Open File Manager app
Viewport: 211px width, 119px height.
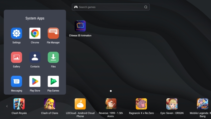click(x=53, y=33)
